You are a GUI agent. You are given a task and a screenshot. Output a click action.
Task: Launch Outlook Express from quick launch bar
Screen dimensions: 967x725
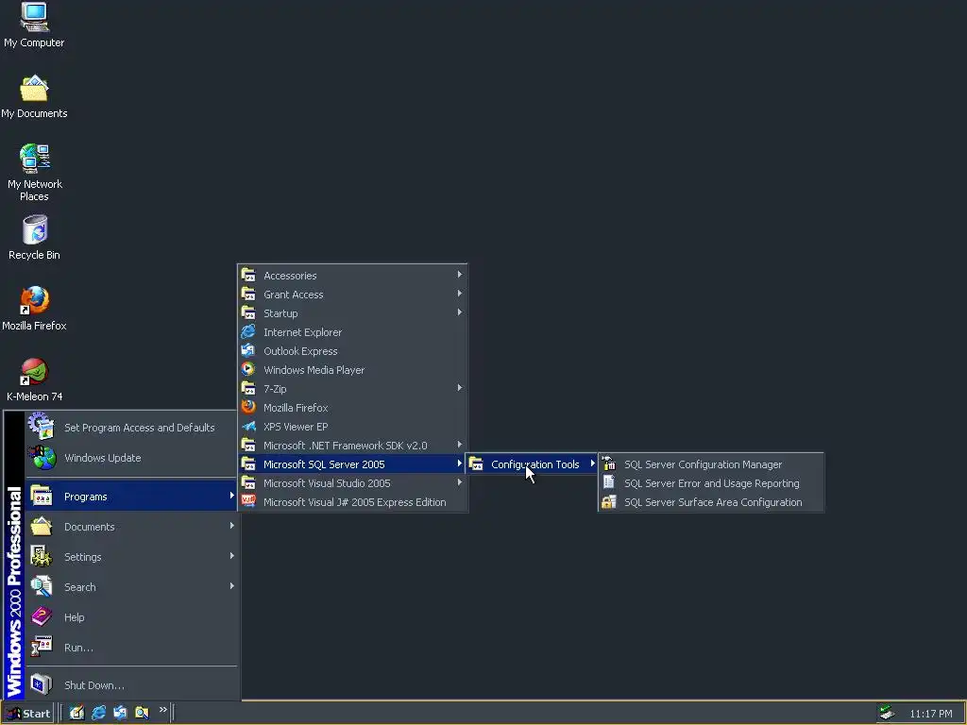coord(120,713)
